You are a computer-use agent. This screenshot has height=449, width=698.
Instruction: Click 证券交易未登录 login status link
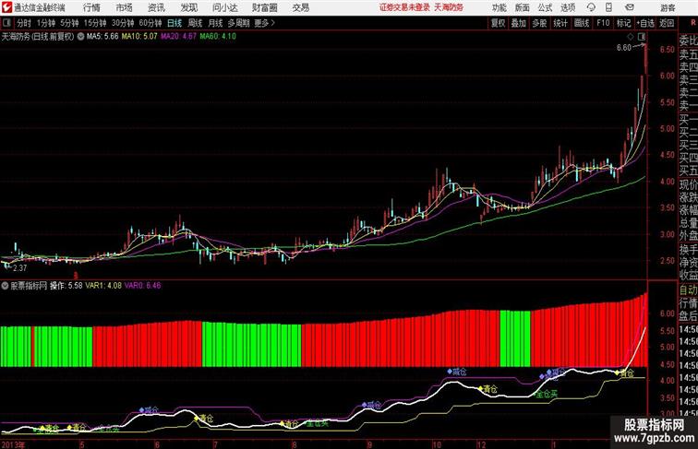404,7
